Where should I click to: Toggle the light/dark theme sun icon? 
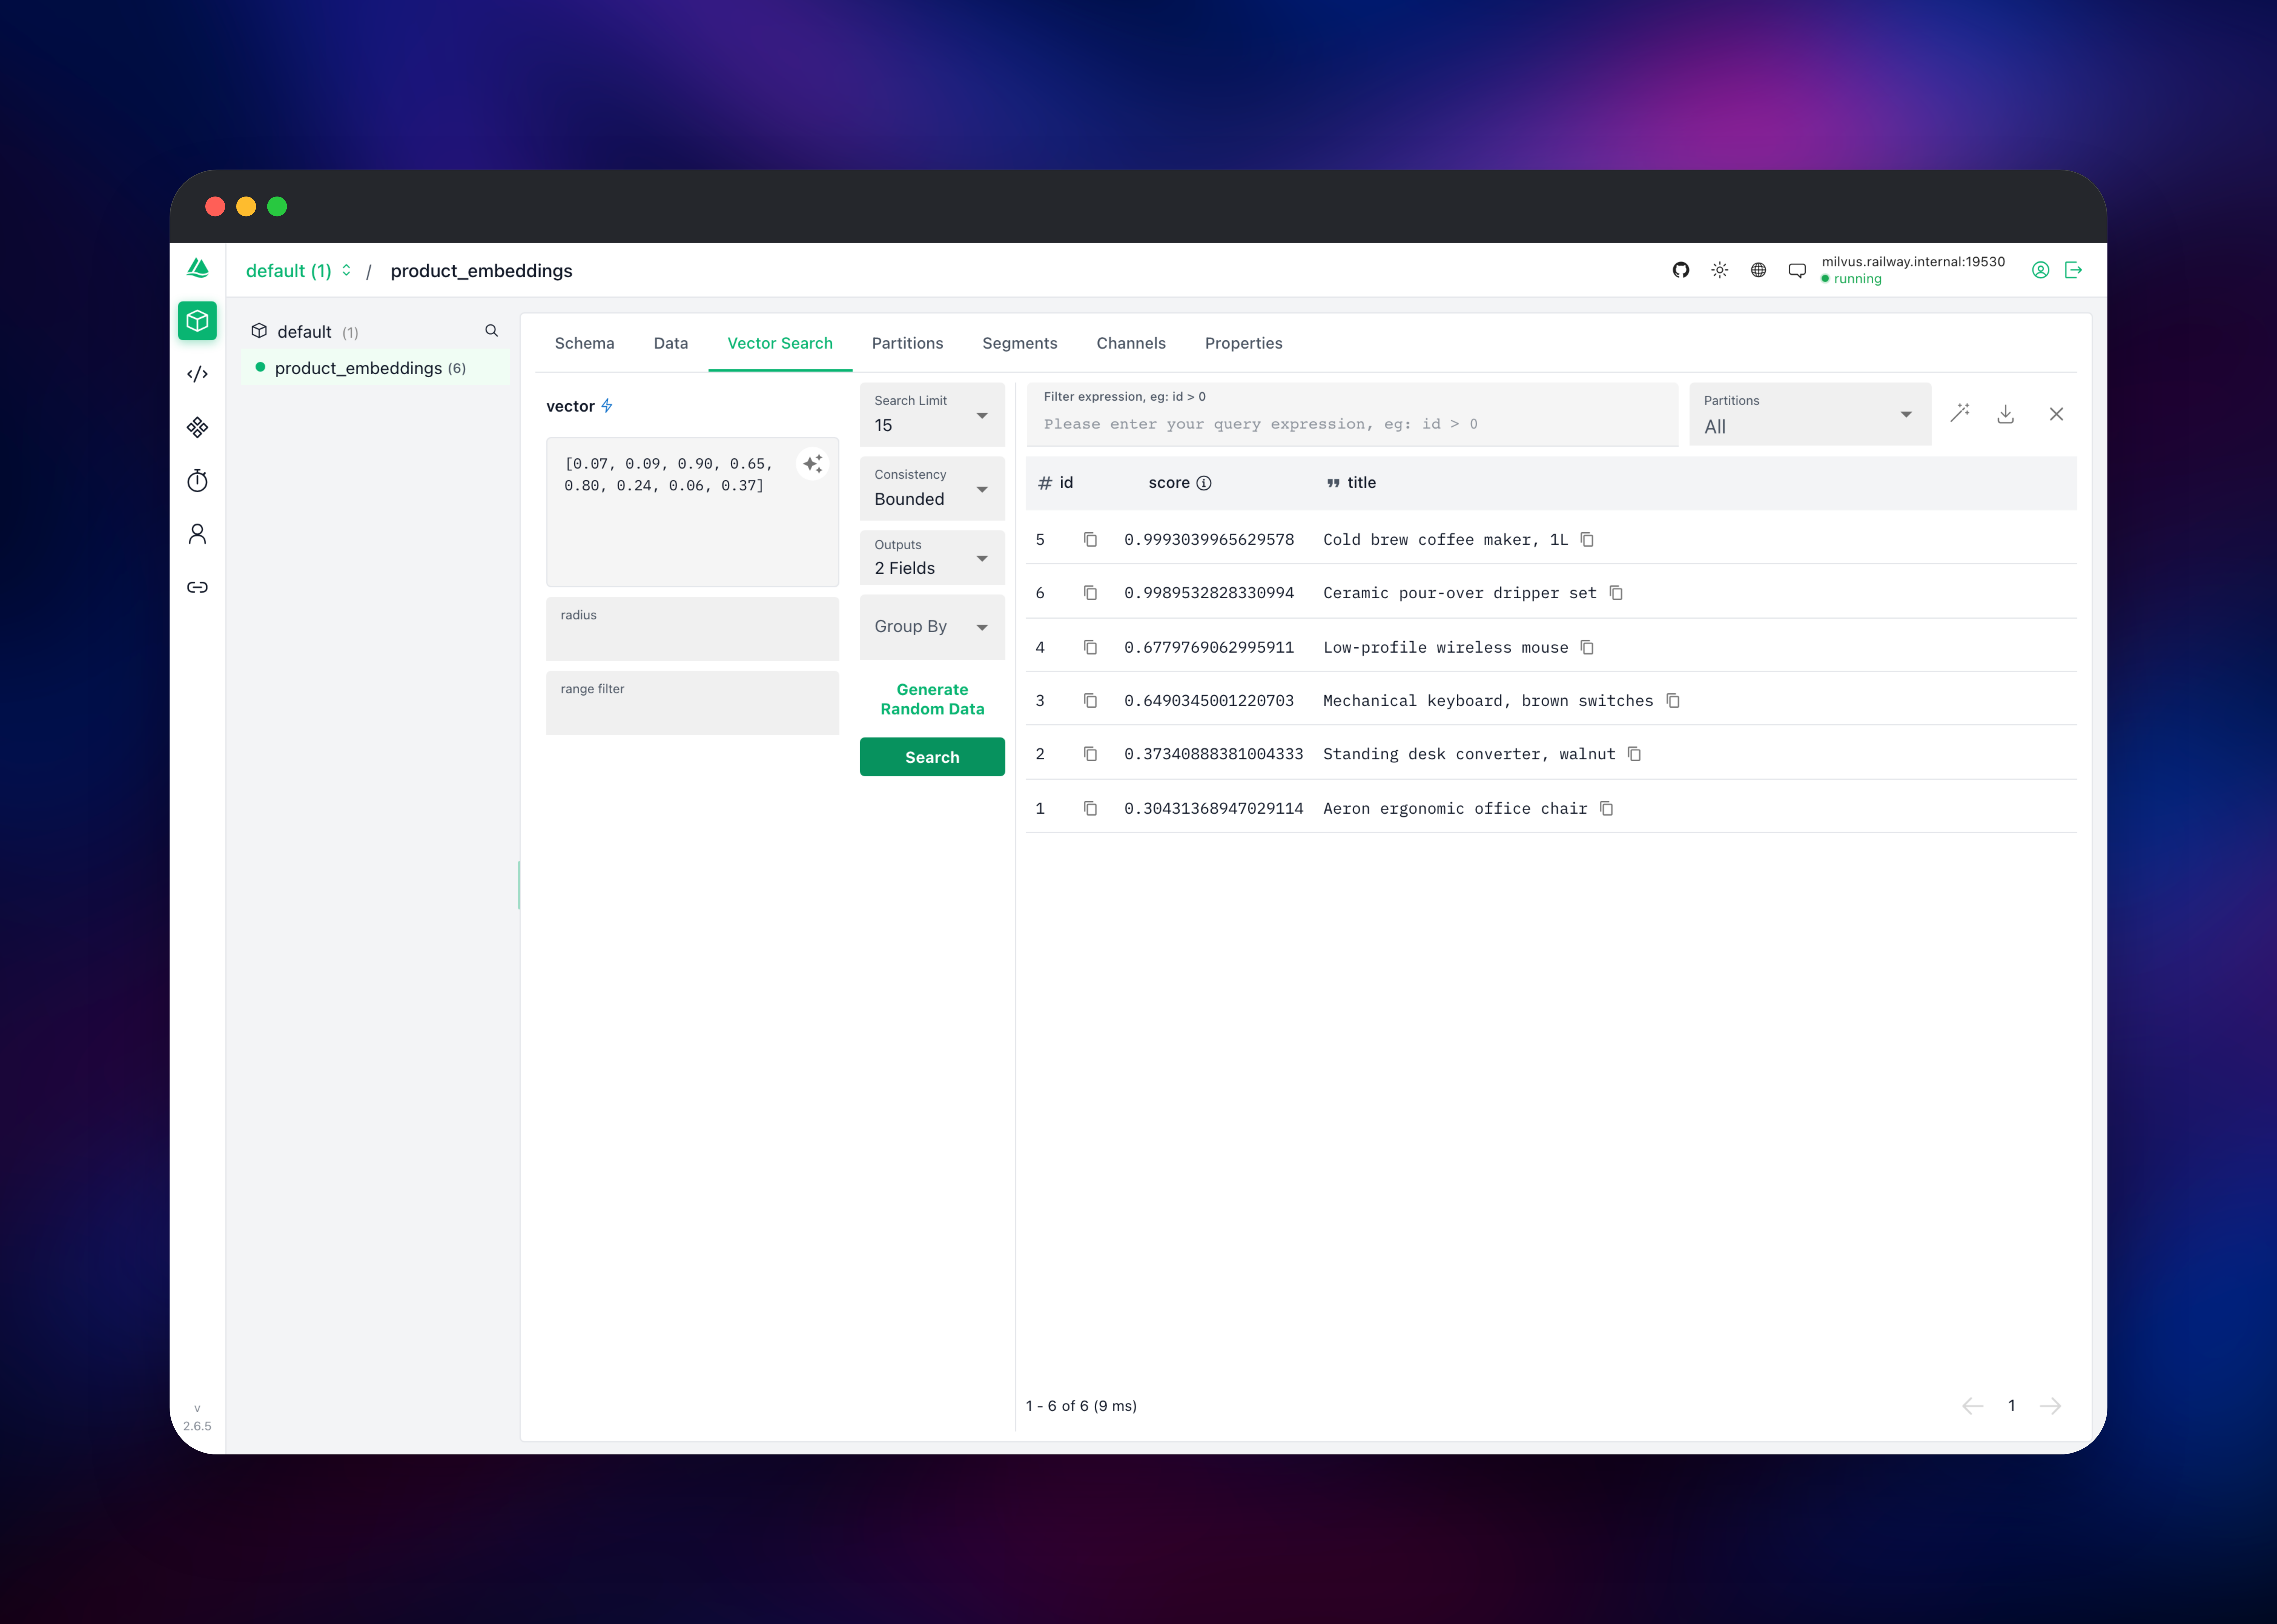pos(1720,270)
